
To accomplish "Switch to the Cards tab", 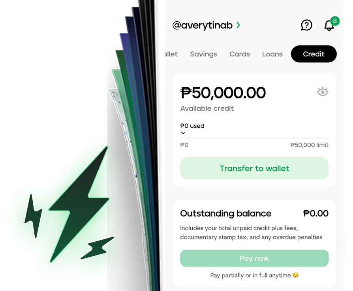I will click(240, 54).
